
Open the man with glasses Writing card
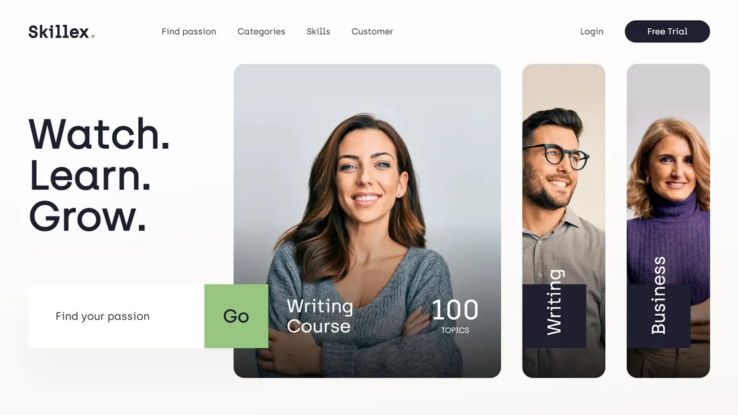pyautogui.click(x=564, y=221)
